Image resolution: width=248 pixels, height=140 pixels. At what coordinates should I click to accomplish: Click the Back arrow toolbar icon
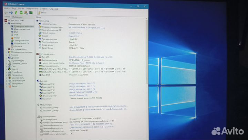point(6,13)
